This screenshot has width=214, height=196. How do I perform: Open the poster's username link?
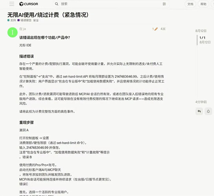(22, 29)
